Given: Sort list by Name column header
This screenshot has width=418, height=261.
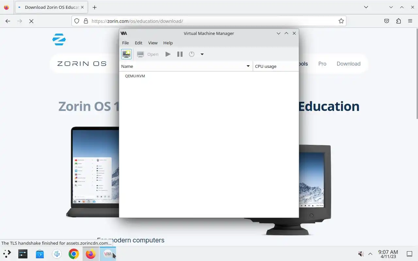Looking at the screenshot, I should coord(186,66).
